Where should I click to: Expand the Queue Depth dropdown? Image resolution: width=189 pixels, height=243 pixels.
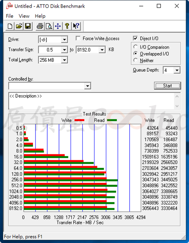177,70
